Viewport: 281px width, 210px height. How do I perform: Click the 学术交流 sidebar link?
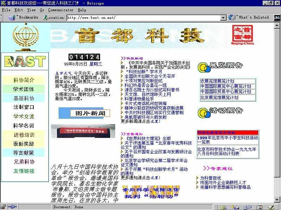click(24, 116)
